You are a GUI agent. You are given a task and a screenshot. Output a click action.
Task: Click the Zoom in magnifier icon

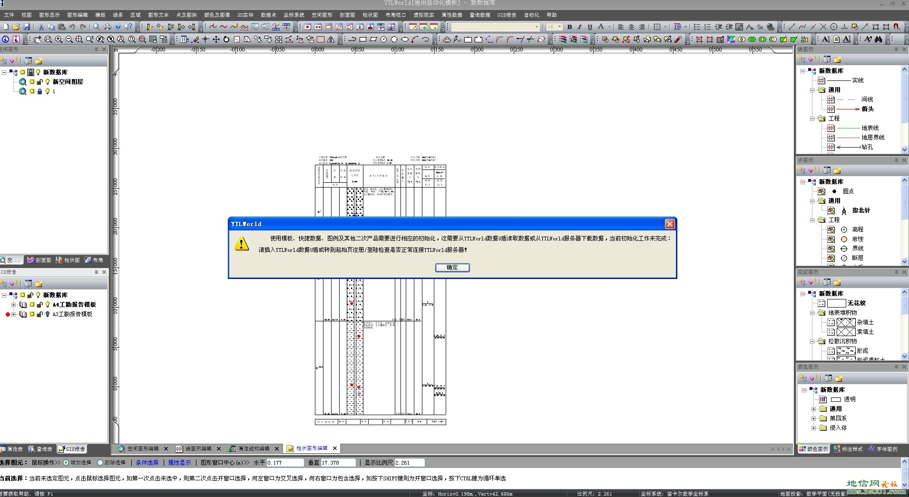[59, 39]
